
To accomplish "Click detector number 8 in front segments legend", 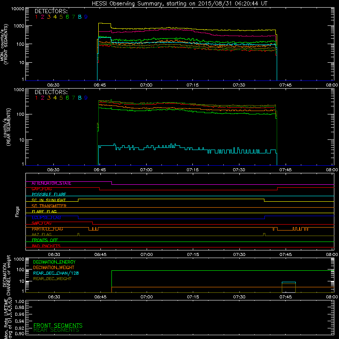I will coord(80,17).
